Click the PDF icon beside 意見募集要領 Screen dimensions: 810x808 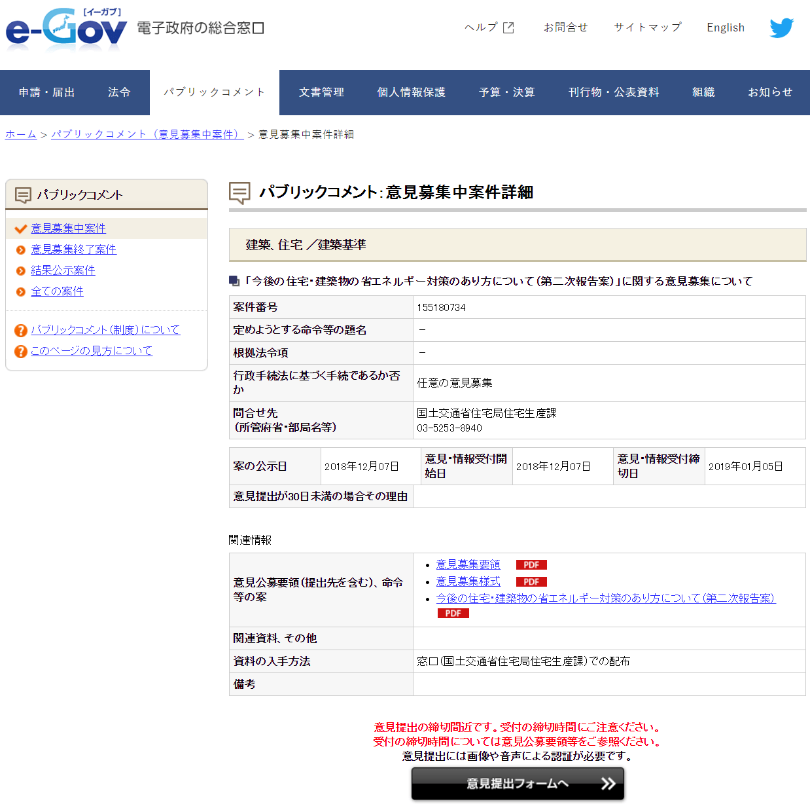[x=531, y=565]
